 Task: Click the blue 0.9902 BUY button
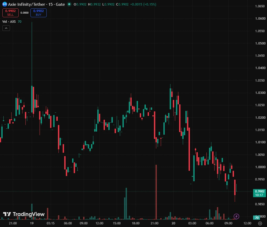(x=39, y=13)
